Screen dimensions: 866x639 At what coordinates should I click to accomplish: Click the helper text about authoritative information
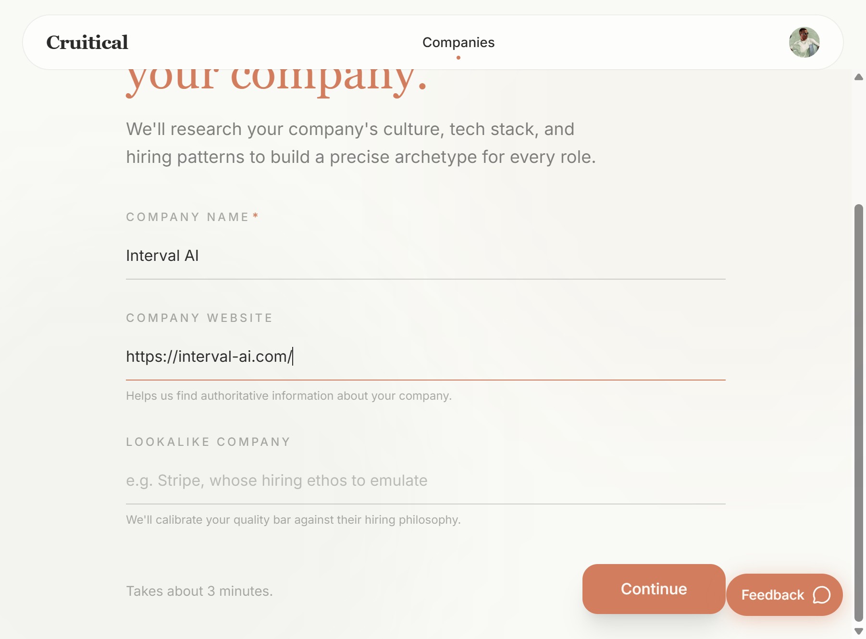tap(288, 396)
